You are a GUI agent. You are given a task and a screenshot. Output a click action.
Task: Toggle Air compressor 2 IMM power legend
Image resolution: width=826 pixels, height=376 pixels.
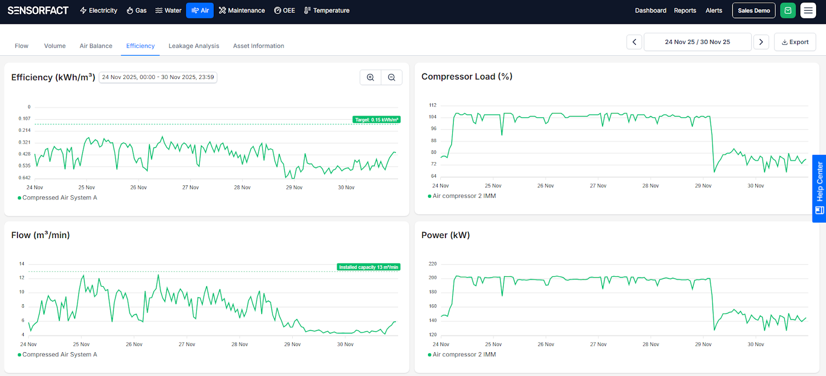(x=462, y=355)
